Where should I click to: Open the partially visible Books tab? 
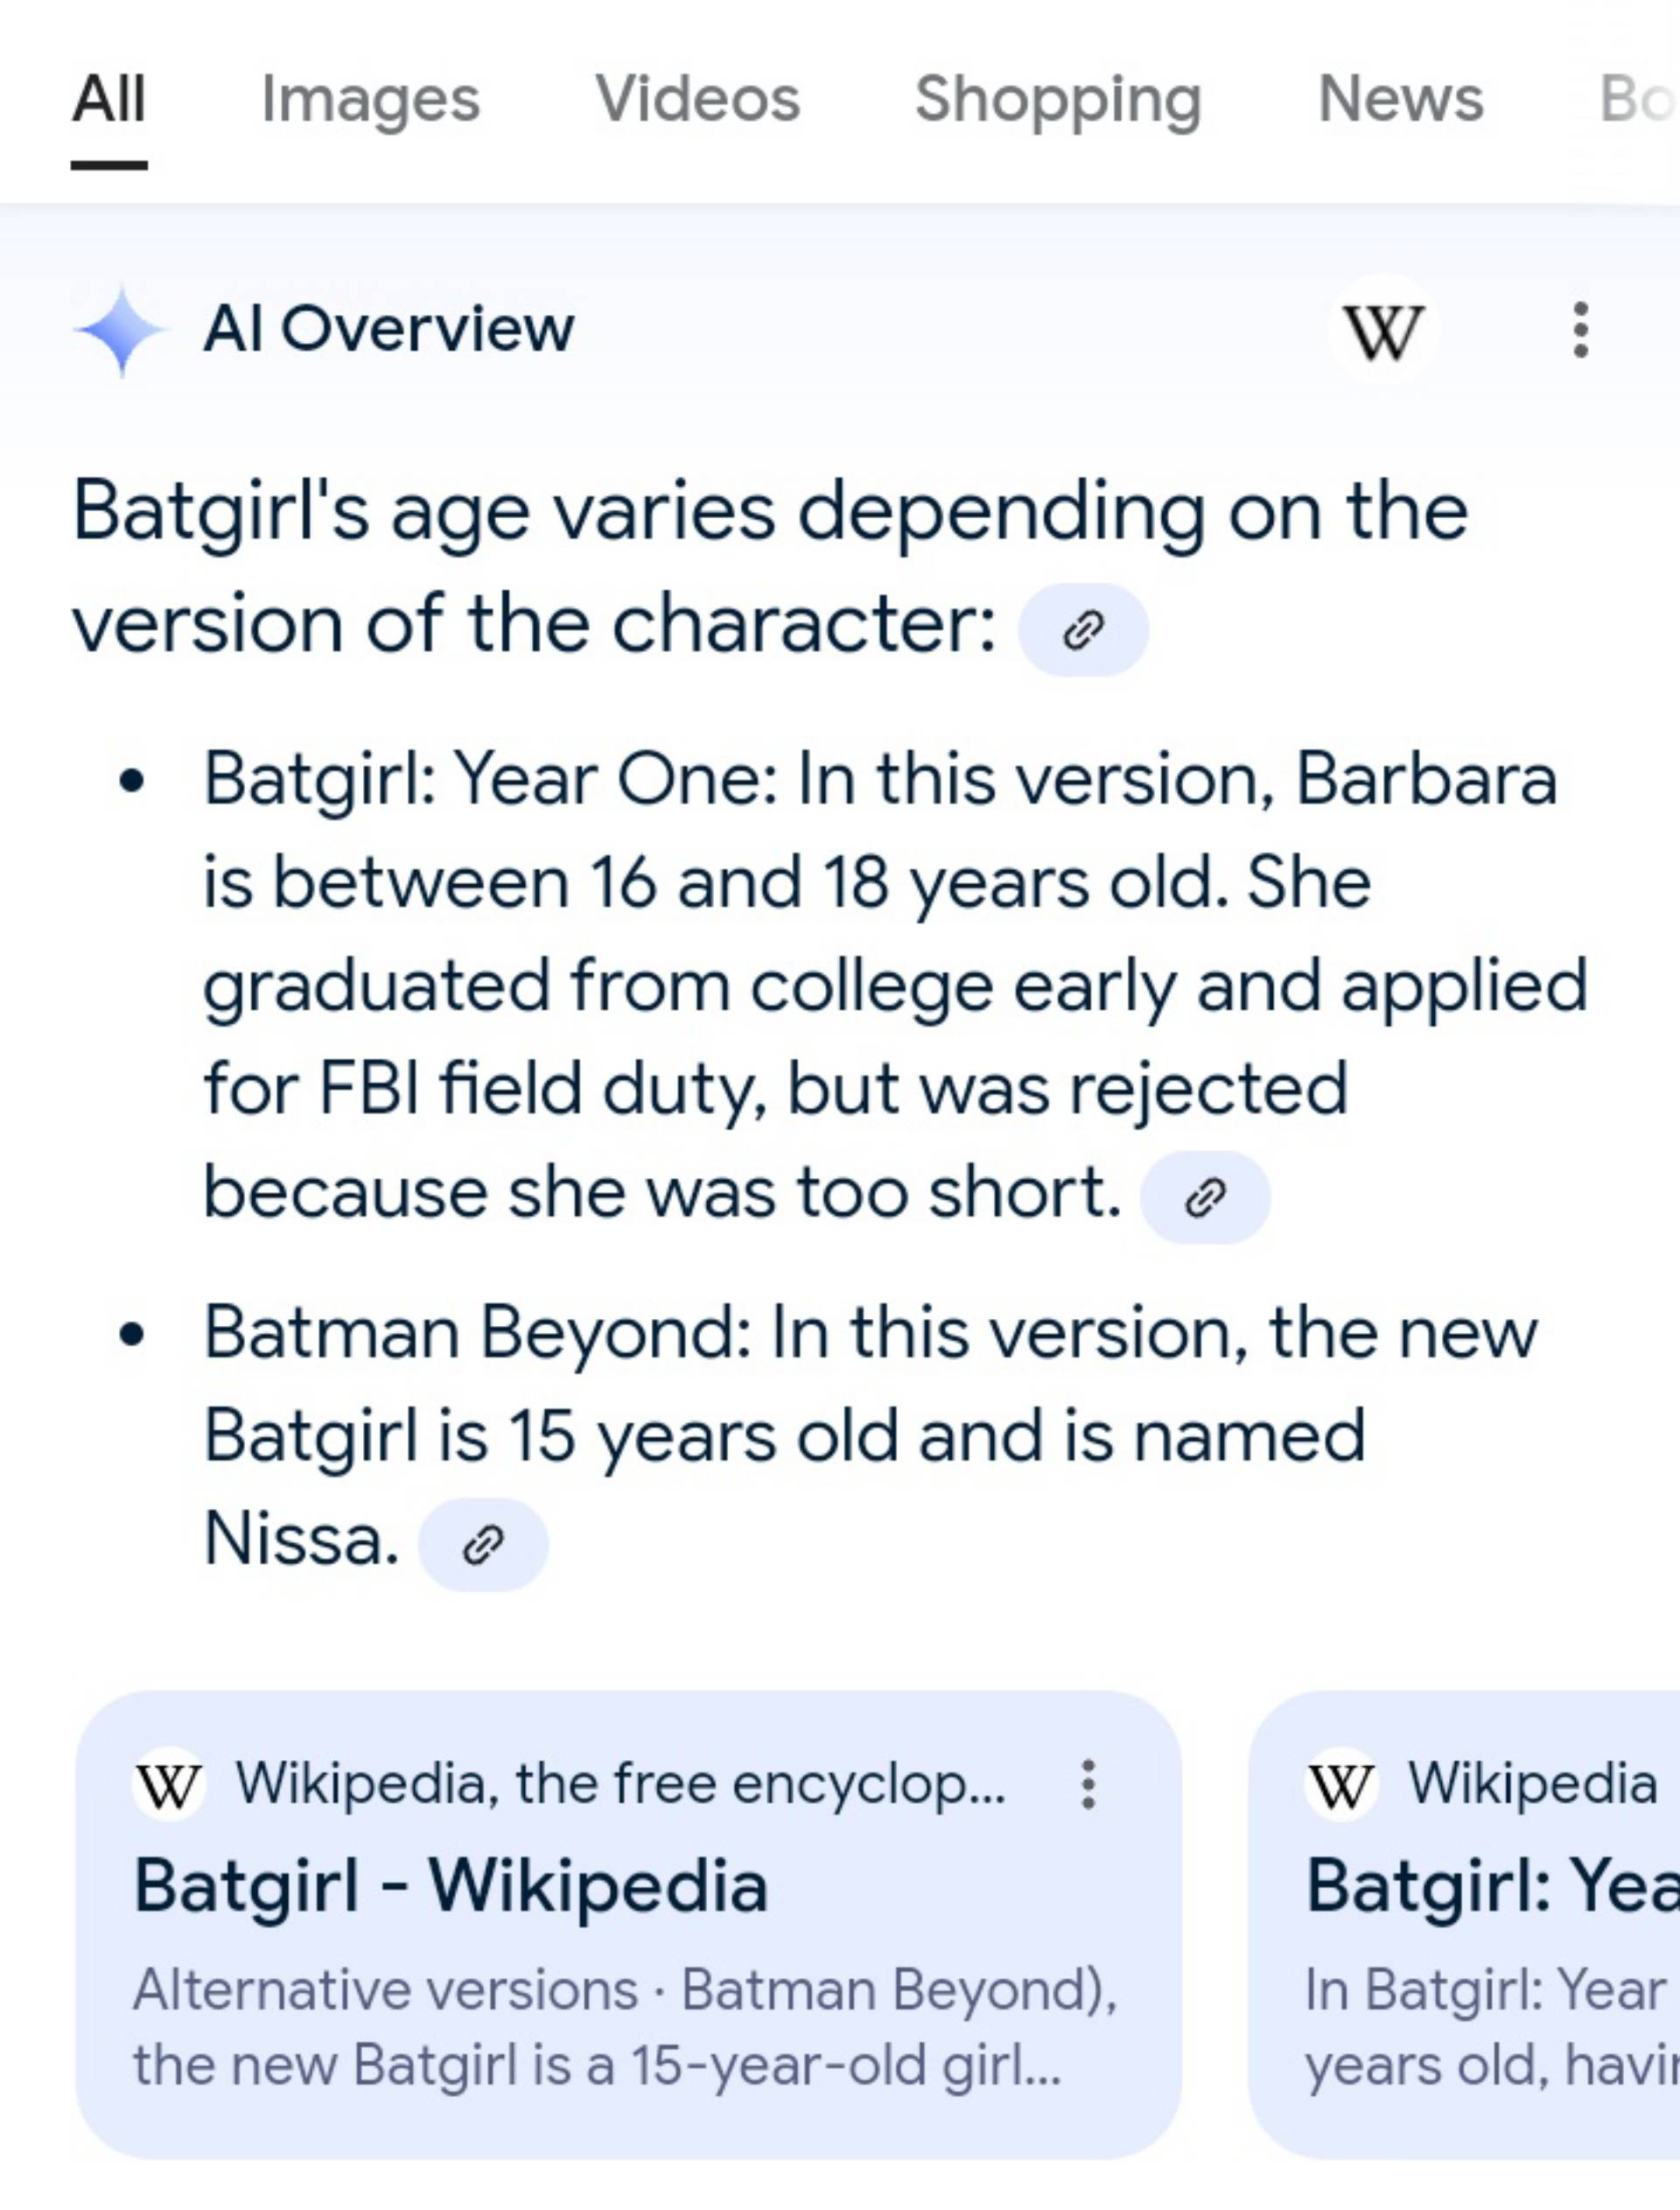coord(1636,100)
